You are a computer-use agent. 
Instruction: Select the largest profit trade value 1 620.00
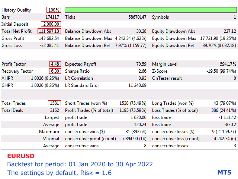tap(138, 117)
